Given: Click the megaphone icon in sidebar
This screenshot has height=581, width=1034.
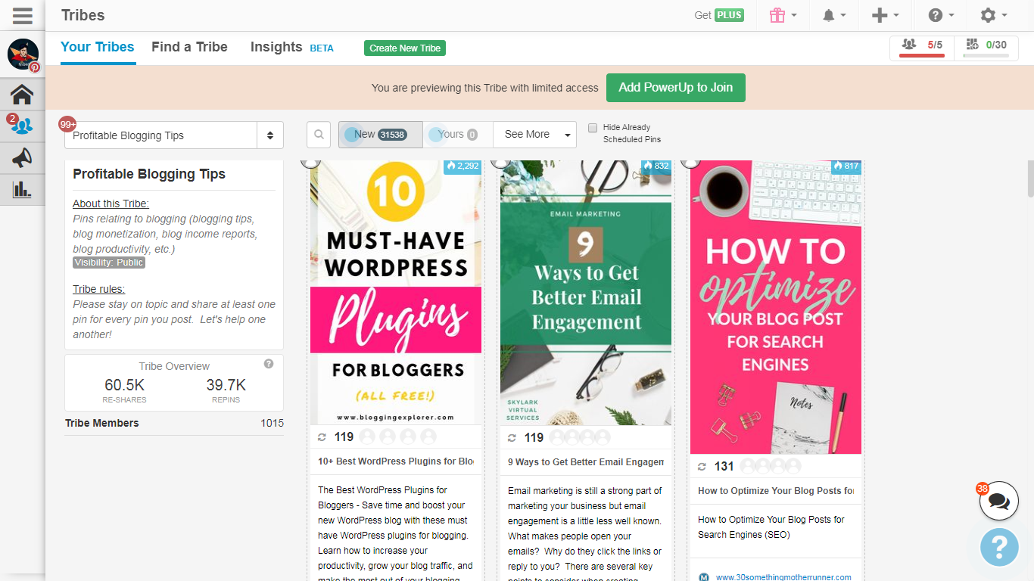Looking at the screenshot, I should coord(22,157).
